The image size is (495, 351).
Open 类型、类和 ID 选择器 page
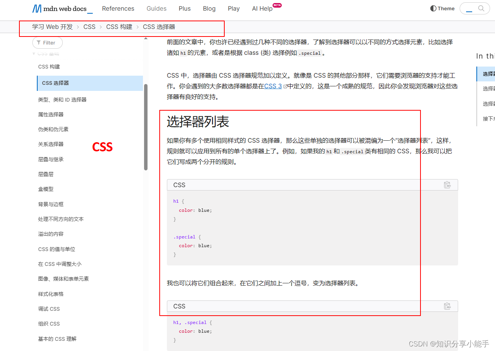coord(62,100)
